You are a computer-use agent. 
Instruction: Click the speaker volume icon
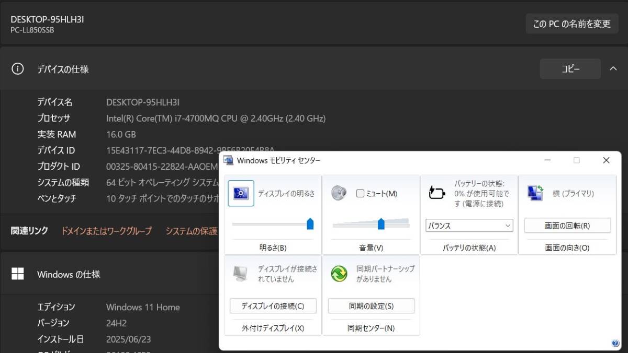(x=339, y=193)
